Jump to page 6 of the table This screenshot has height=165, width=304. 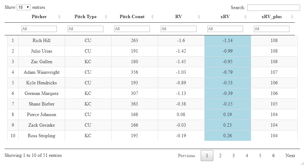tap(273, 156)
